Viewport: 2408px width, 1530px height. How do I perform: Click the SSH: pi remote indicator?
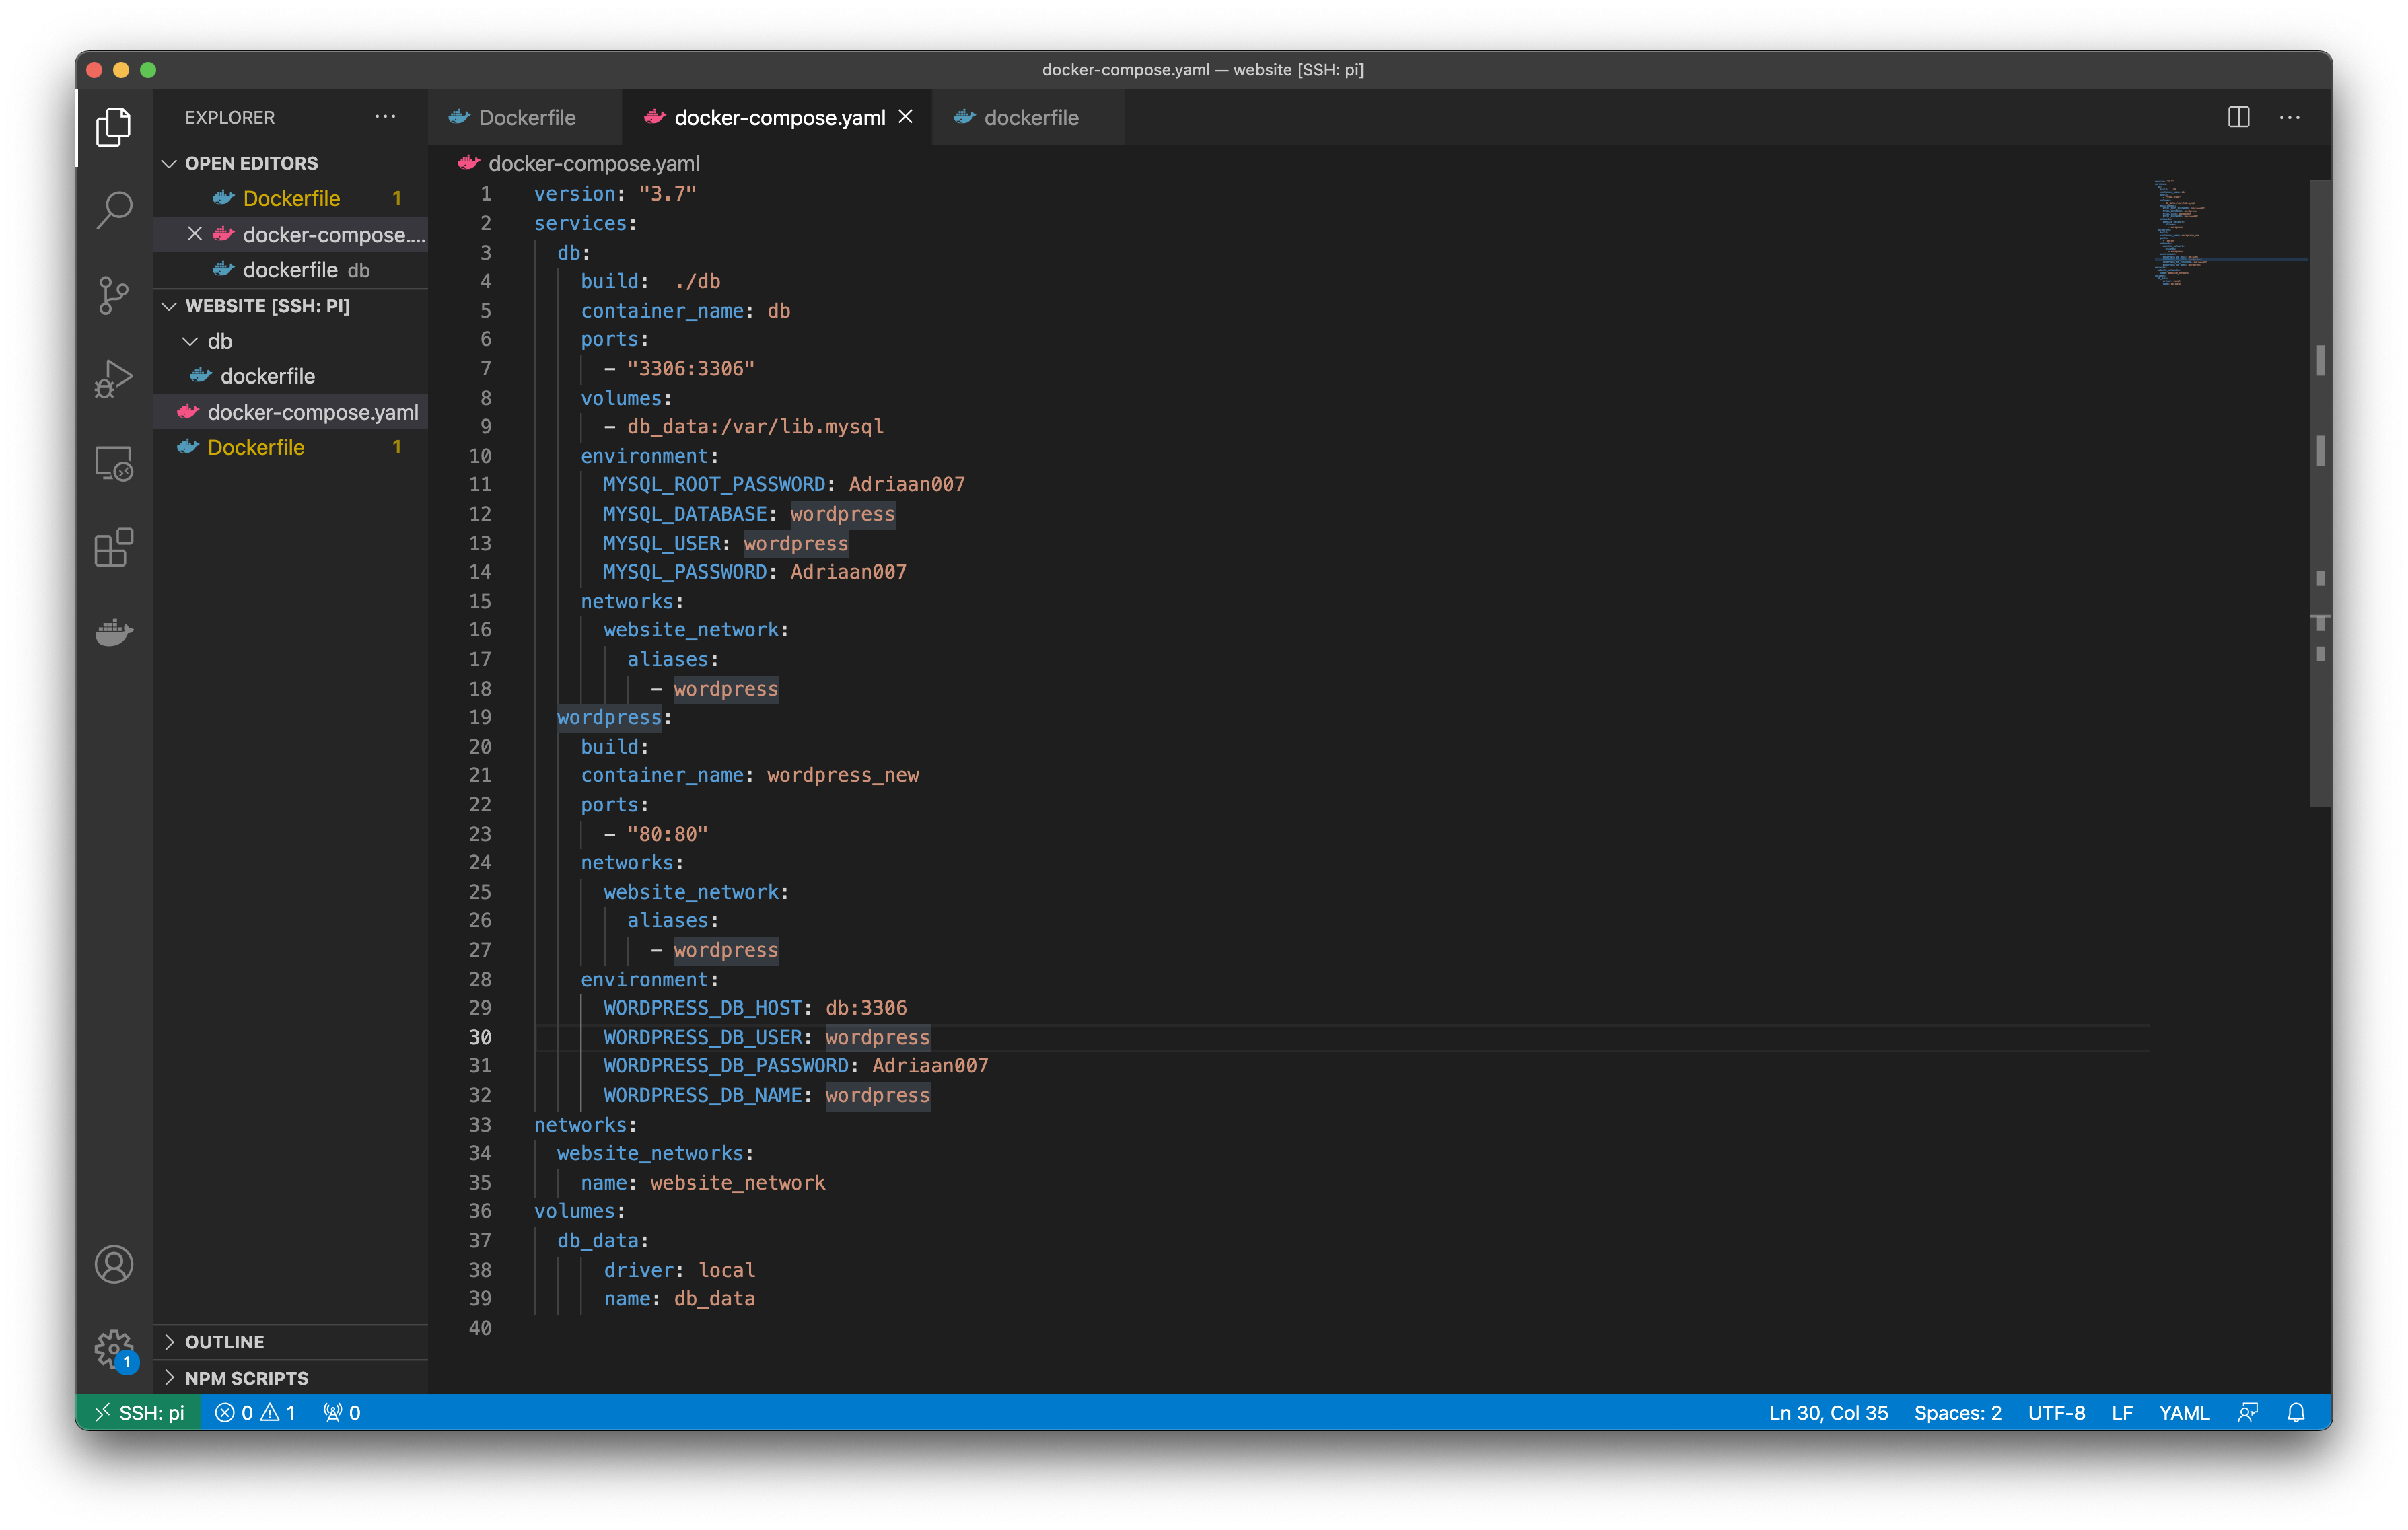point(139,1412)
